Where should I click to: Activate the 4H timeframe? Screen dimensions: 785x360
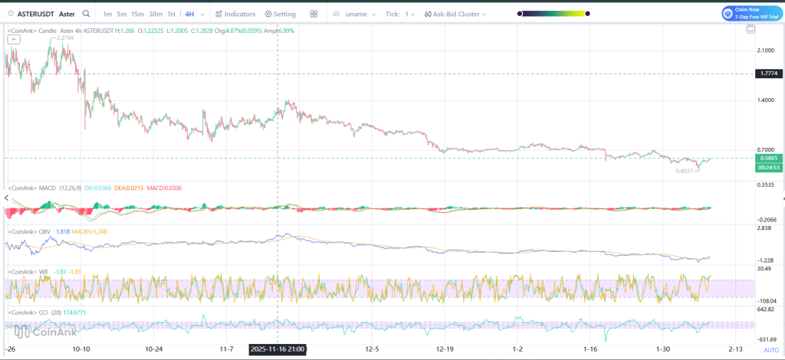[x=189, y=14]
